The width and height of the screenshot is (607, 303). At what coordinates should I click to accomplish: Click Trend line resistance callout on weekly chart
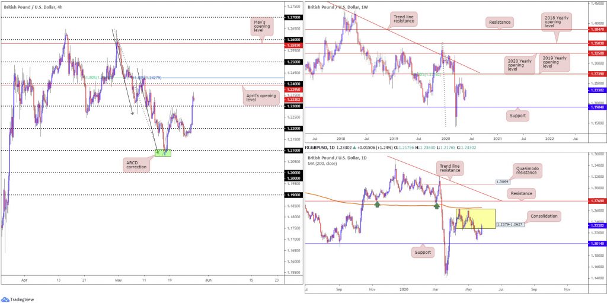click(402, 20)
